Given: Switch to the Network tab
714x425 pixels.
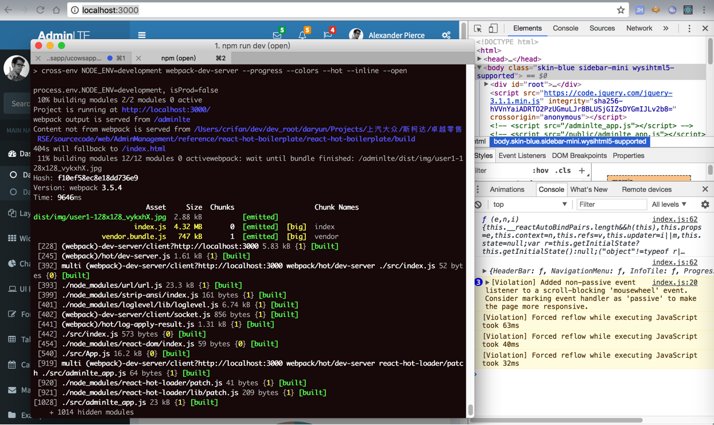Looking at the screenshot, I should pos(639,28).
